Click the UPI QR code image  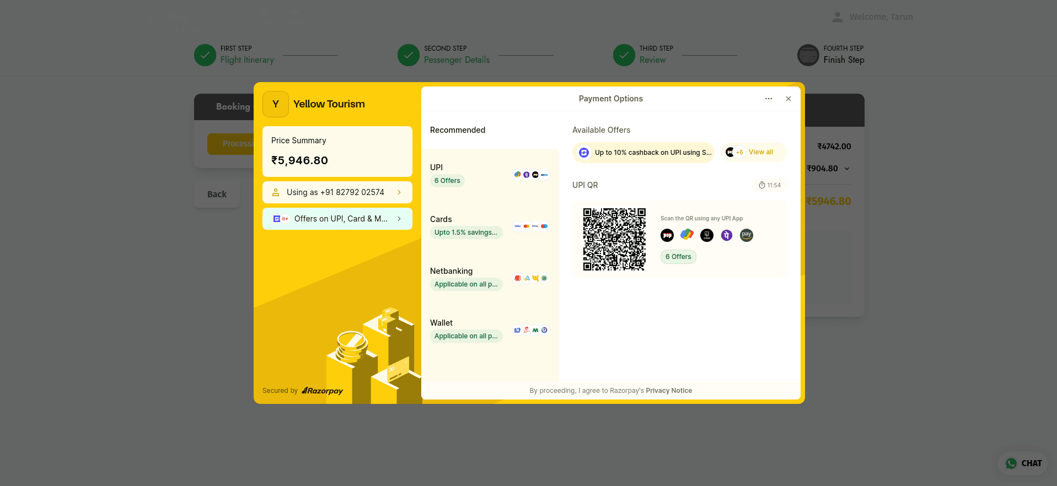pos(614,239)
